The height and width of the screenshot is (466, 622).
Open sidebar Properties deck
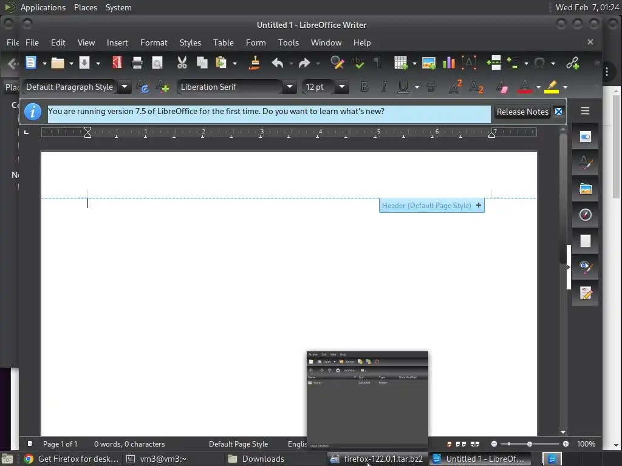[585, 137]
